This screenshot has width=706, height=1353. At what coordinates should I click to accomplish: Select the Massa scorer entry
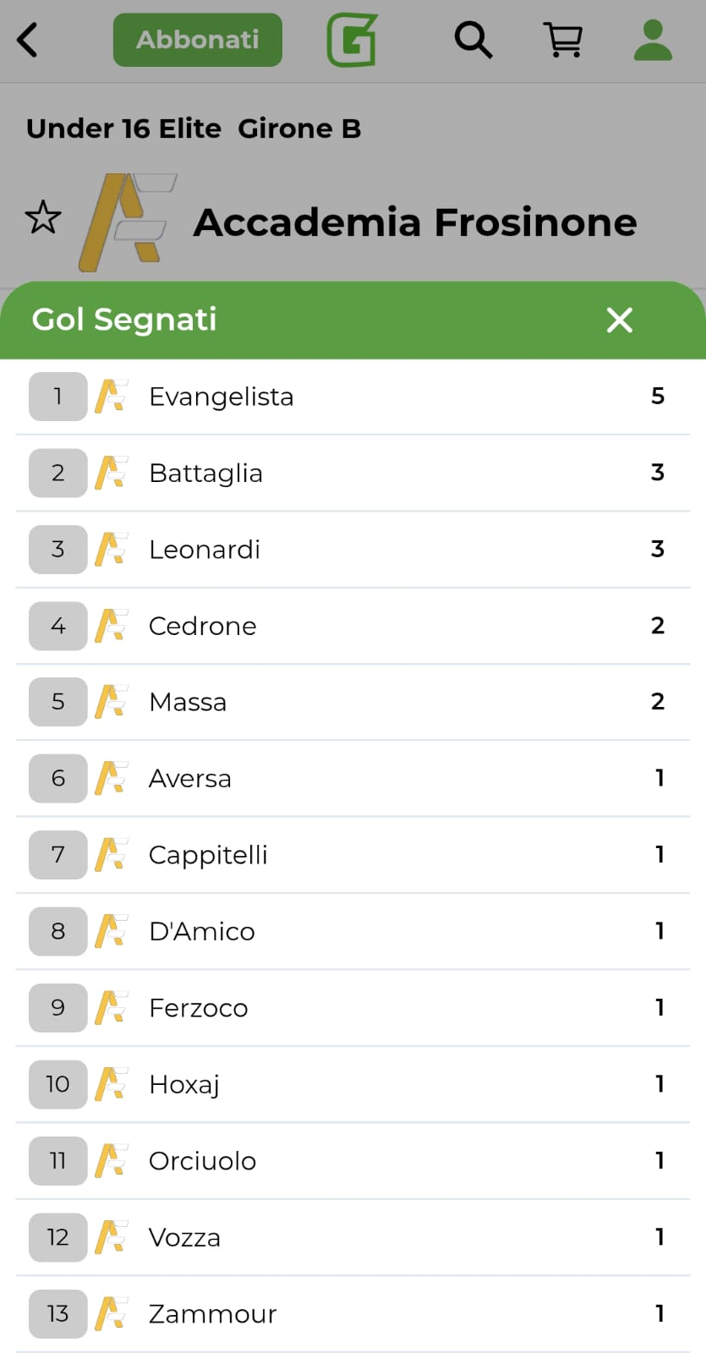(x=188, y=702)
